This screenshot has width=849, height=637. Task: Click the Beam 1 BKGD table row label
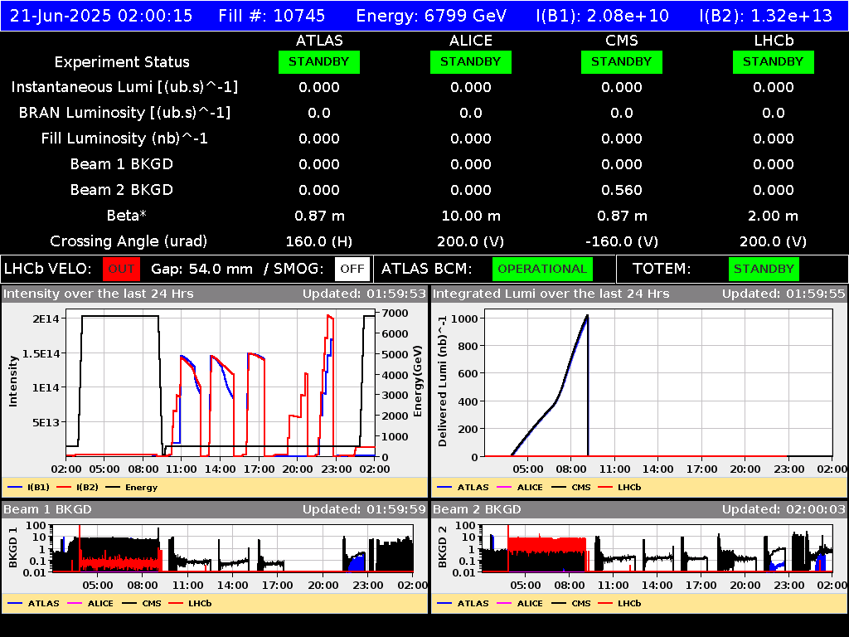tap(122, 164)
